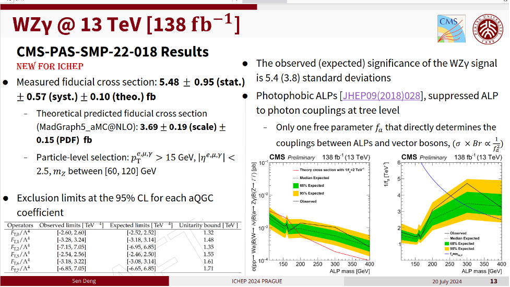Click the 20 July 2024 footer date
Viewport: 510px width, 287px height.
(447, 281)
